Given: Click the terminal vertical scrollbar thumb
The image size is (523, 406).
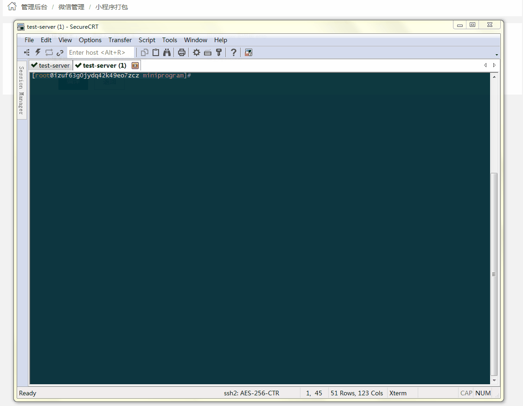Looking at the screenshot, I should tap(494, 273).
